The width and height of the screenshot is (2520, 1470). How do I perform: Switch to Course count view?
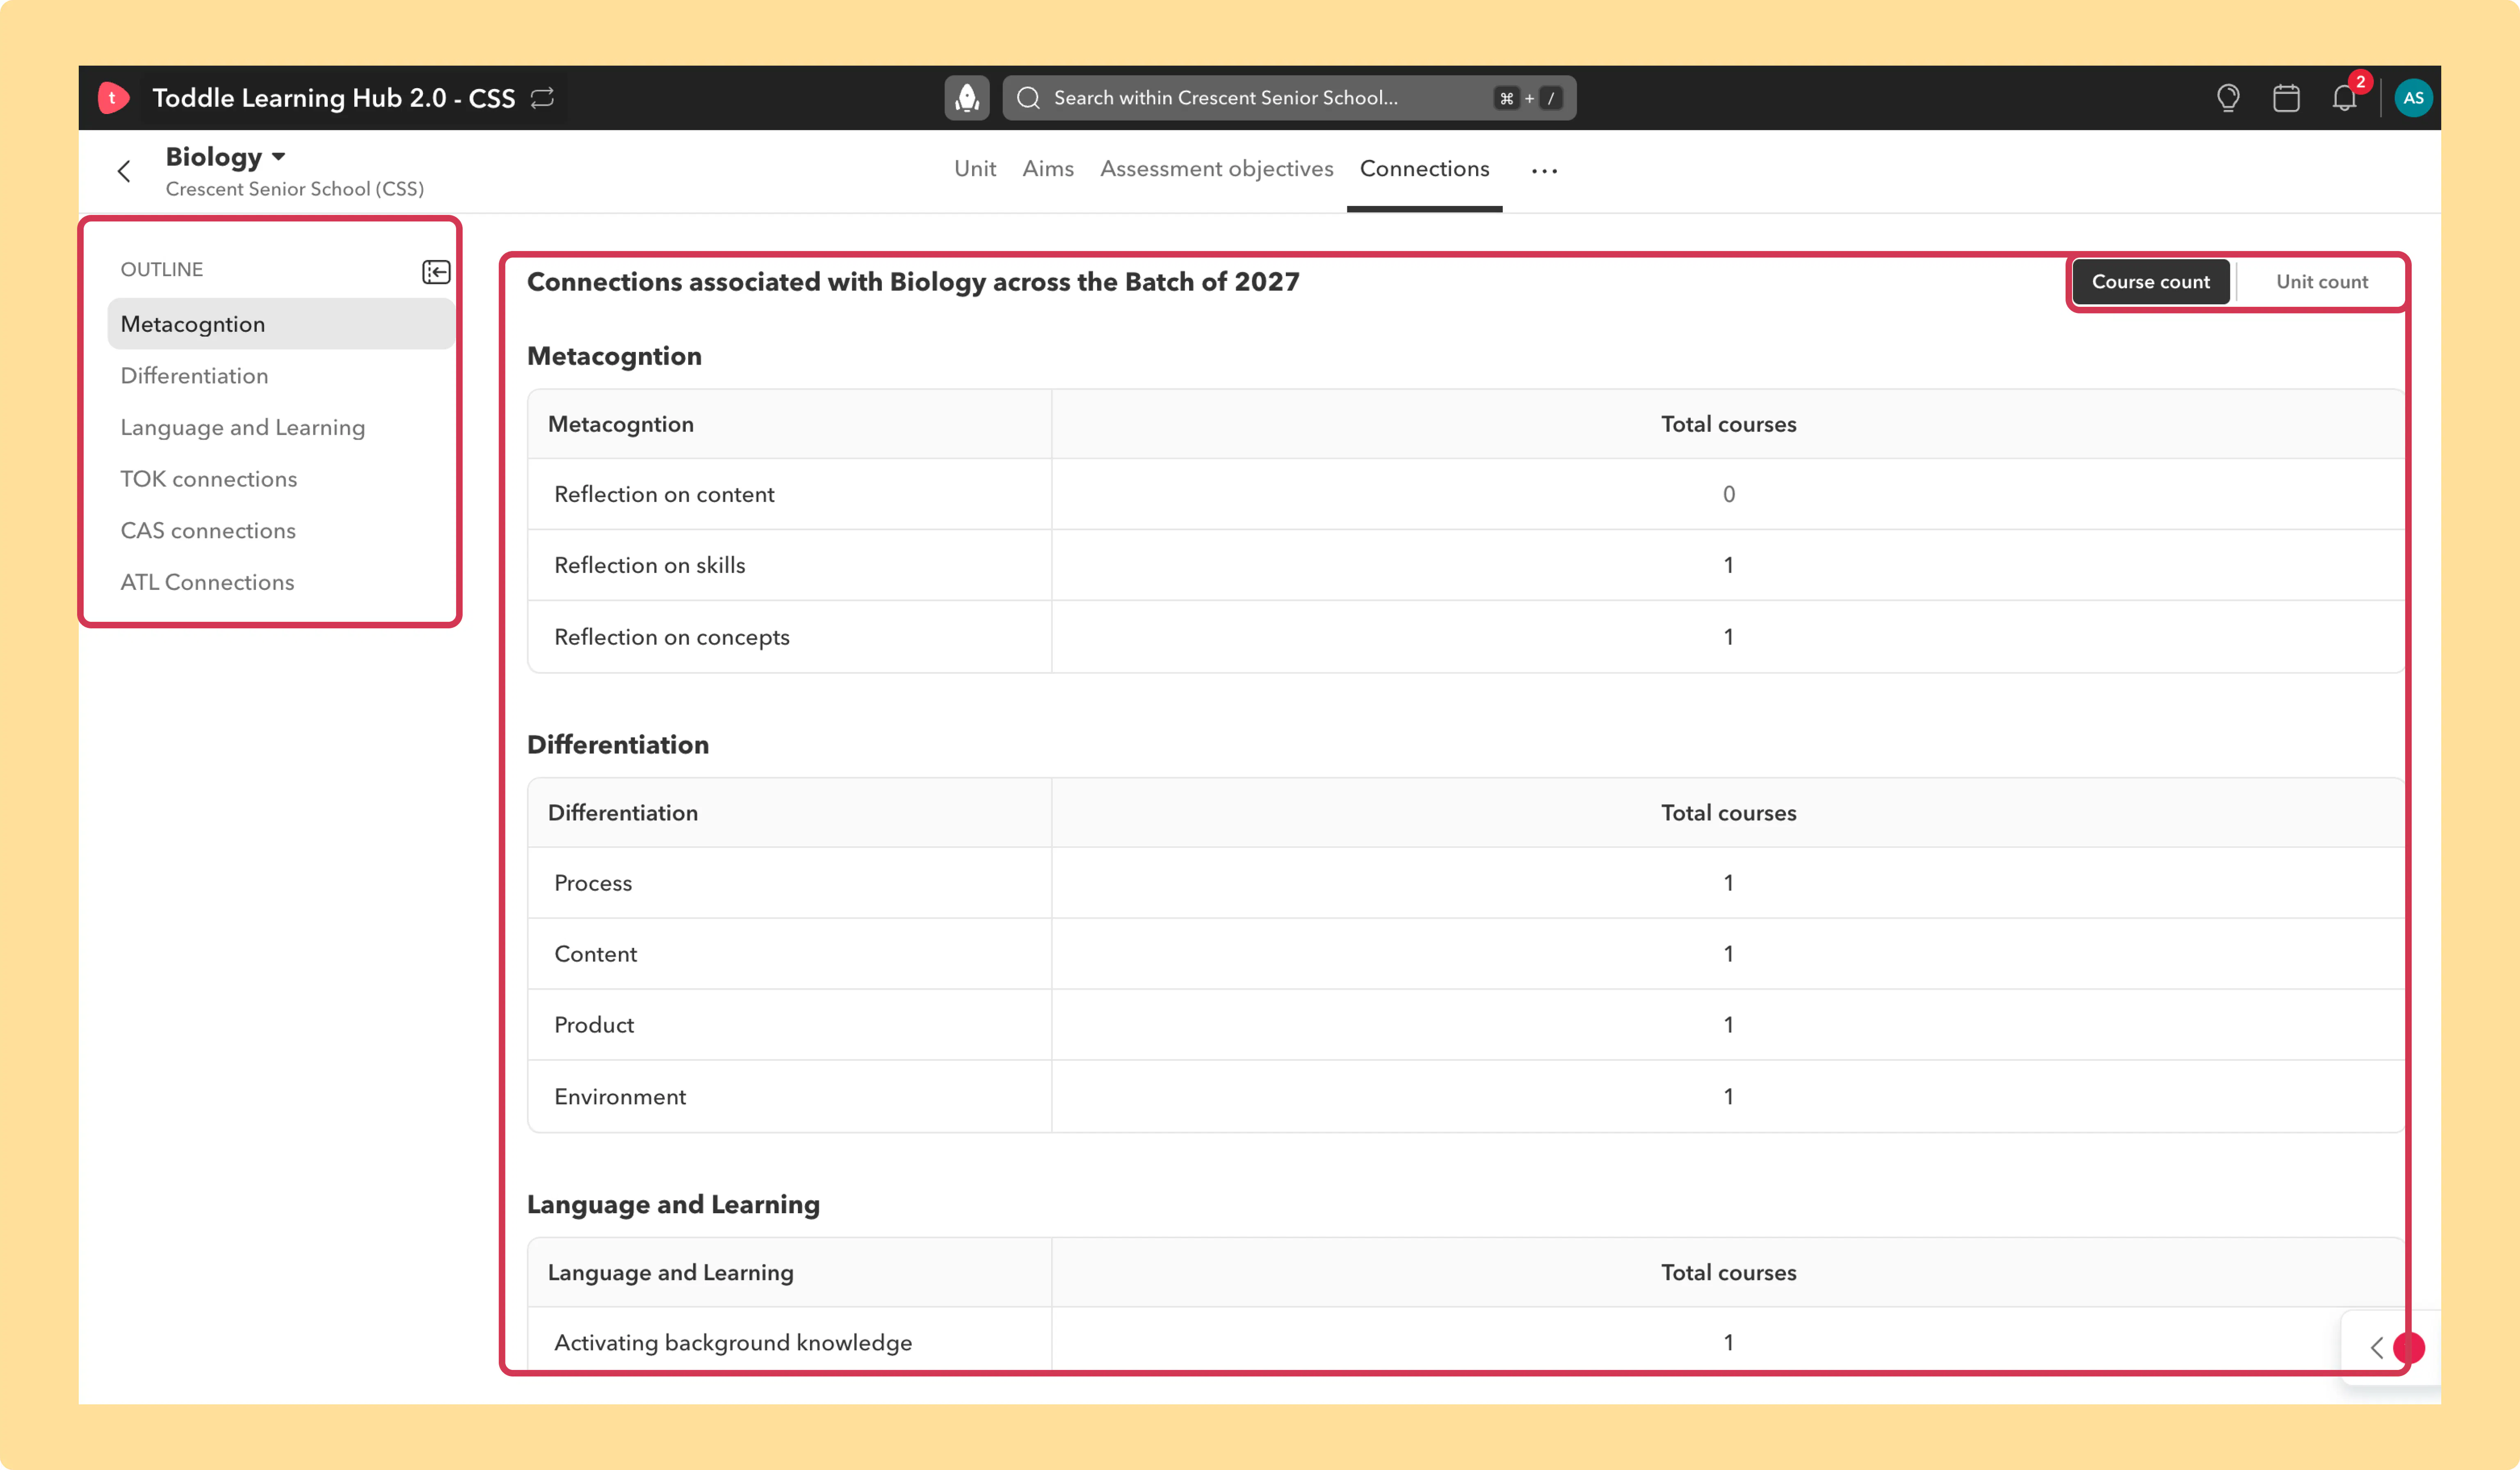click(x=2151, y=282)
